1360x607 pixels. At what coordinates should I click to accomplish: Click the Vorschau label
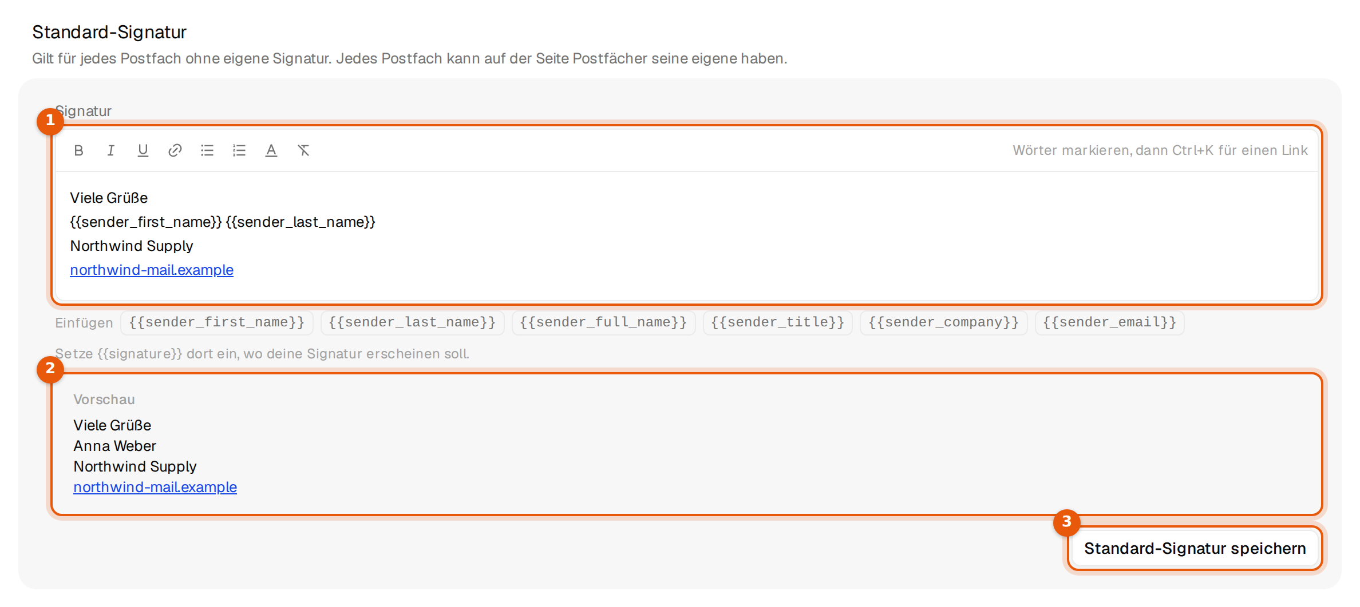pos(104,400)
